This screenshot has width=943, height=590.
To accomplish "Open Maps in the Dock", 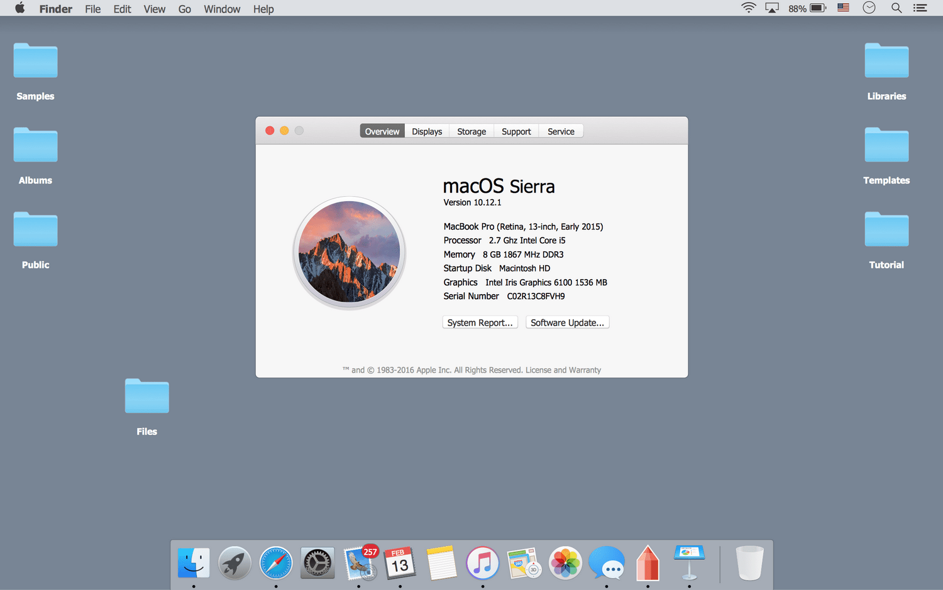I will click(x=524, y=563).
